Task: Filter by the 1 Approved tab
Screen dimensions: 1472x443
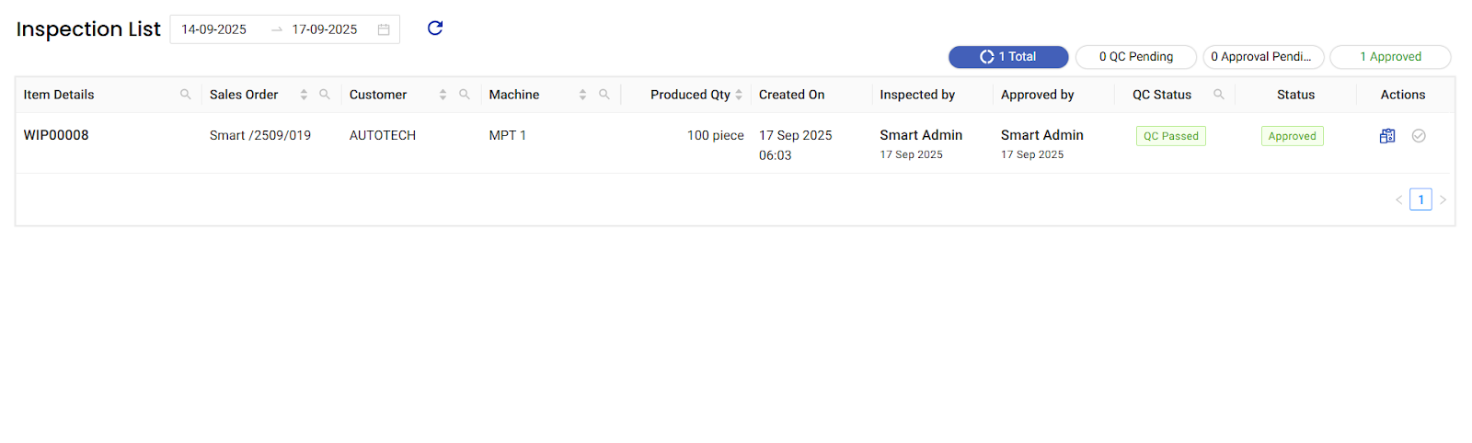Action: coord(1390,57)
